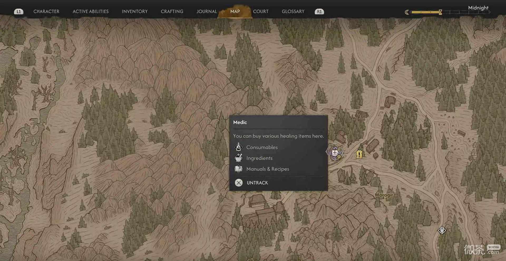Open the Glossary tab
Screen dimensions: 506x261
pos(293,12)
